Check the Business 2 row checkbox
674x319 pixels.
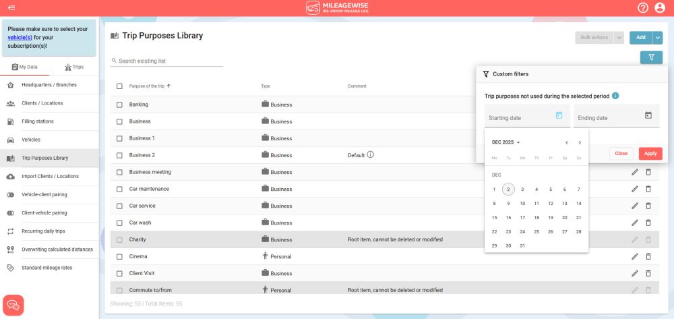119,155
